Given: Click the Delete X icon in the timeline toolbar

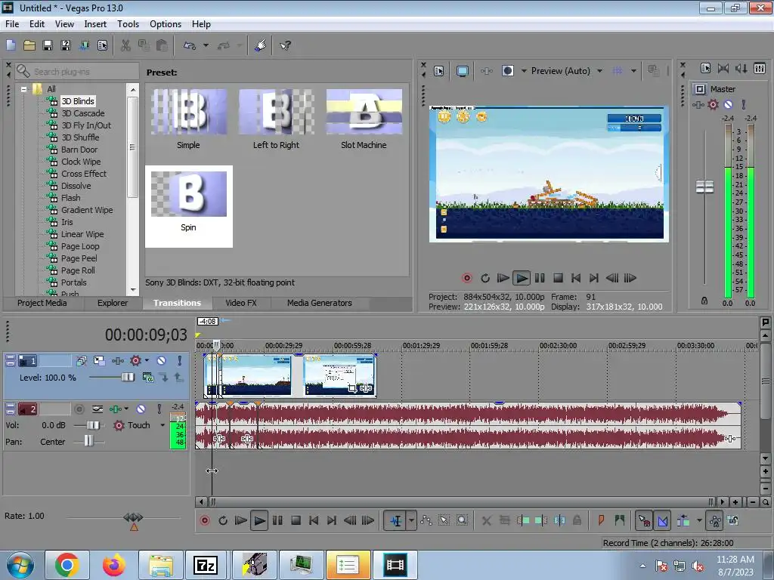Looking at the screenshot, I should [487, 520].
